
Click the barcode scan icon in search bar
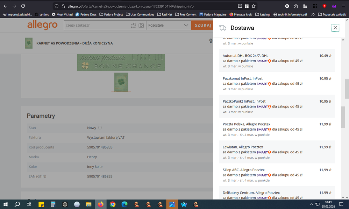pyautogui.click(x=134, y=26)
